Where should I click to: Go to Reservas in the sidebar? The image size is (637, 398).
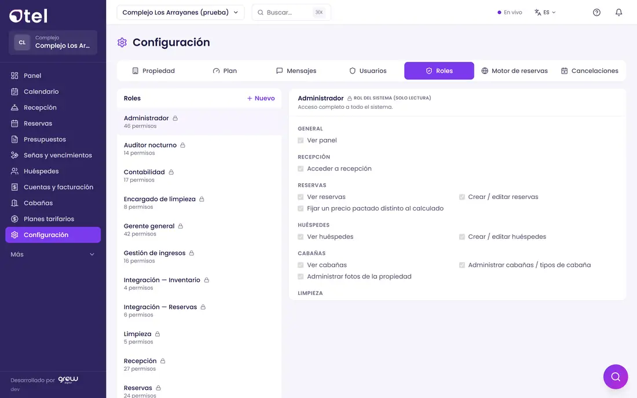tap(53, 123)
